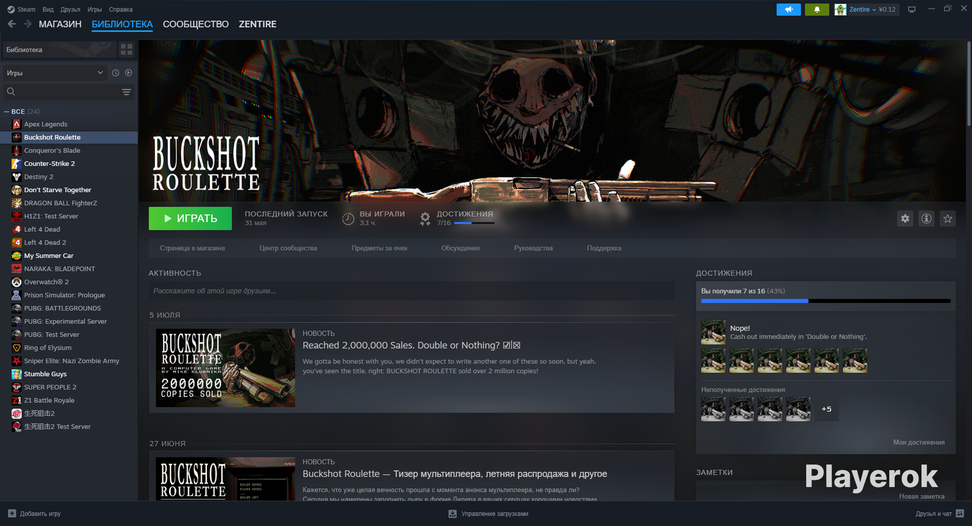Show +5 more unearned achievements
Viewport: 972px width, 526px height.
click(x=826, y=409)
